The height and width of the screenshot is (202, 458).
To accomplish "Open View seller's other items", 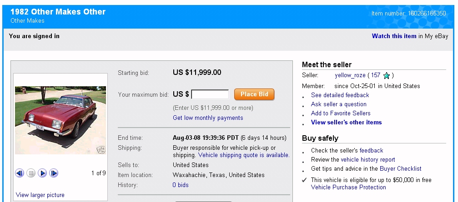I will (x=346, y=122).
